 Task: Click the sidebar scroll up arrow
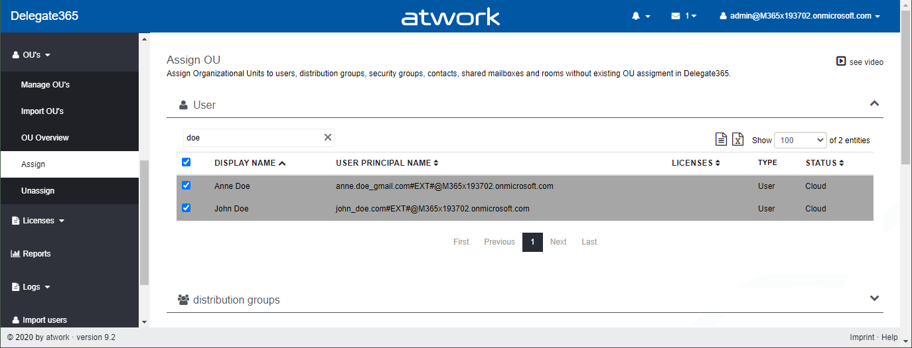click(x=145, y=38)
